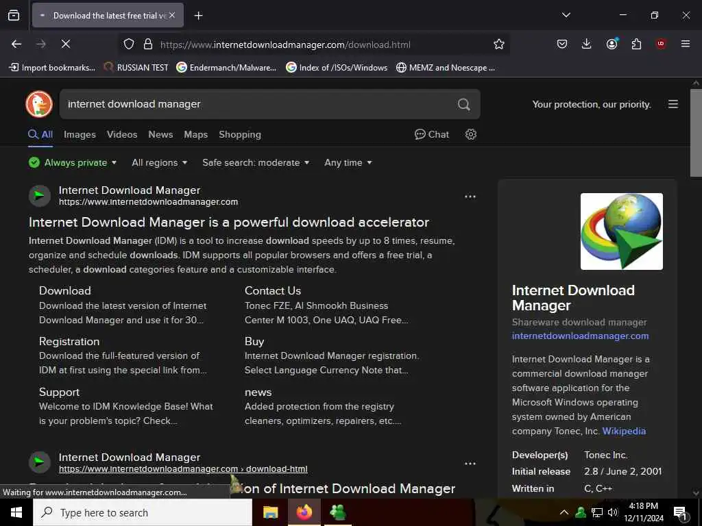Open DuckDuckGo side hamburger menu

[673, 104]
